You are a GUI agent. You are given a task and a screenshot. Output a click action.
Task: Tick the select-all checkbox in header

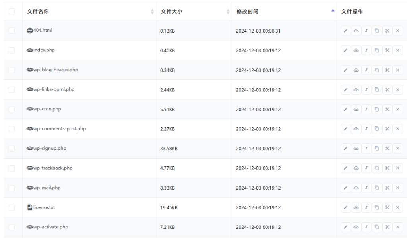coord(12,12)
